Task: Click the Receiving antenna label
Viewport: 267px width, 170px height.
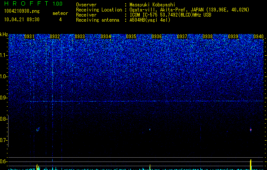Action: (x=98, y=20)
